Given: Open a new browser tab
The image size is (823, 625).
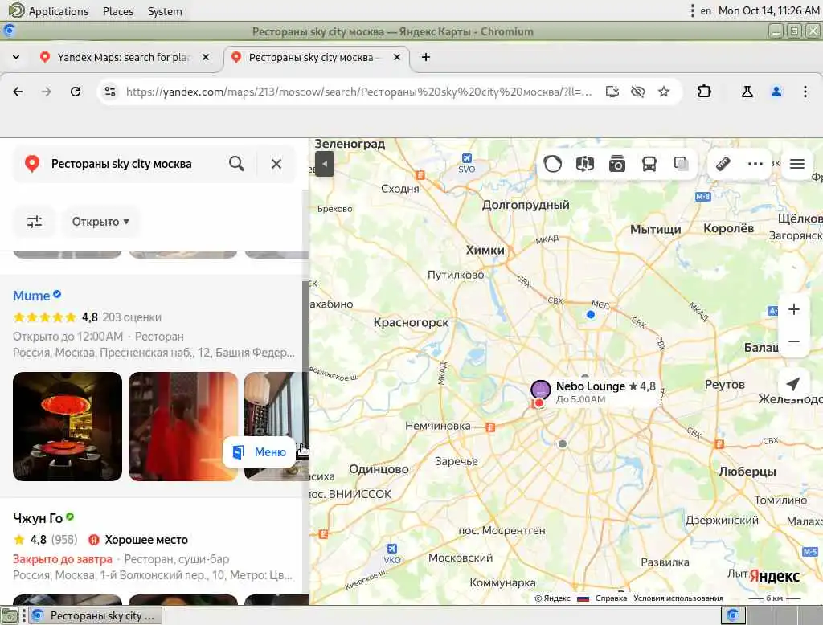Looking at the screenshot, I should click(426, 57).
